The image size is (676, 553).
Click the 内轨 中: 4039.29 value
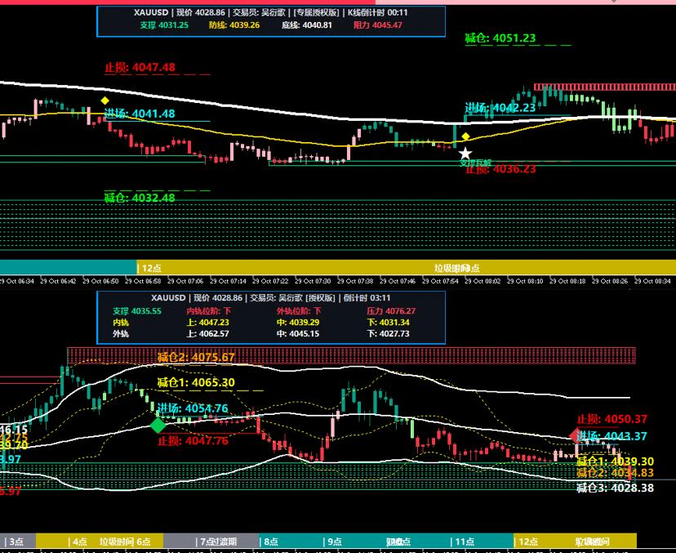point(298,322)
